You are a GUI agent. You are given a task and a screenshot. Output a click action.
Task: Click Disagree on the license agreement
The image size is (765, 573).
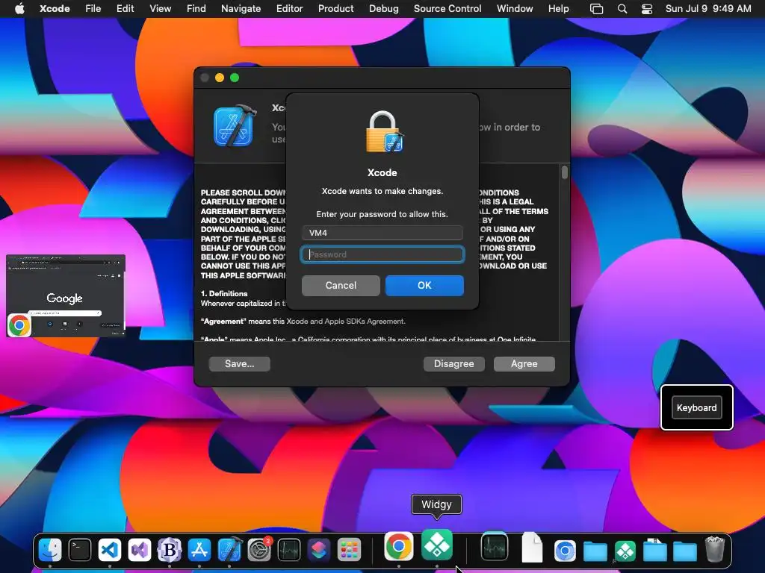pos(453,364)
